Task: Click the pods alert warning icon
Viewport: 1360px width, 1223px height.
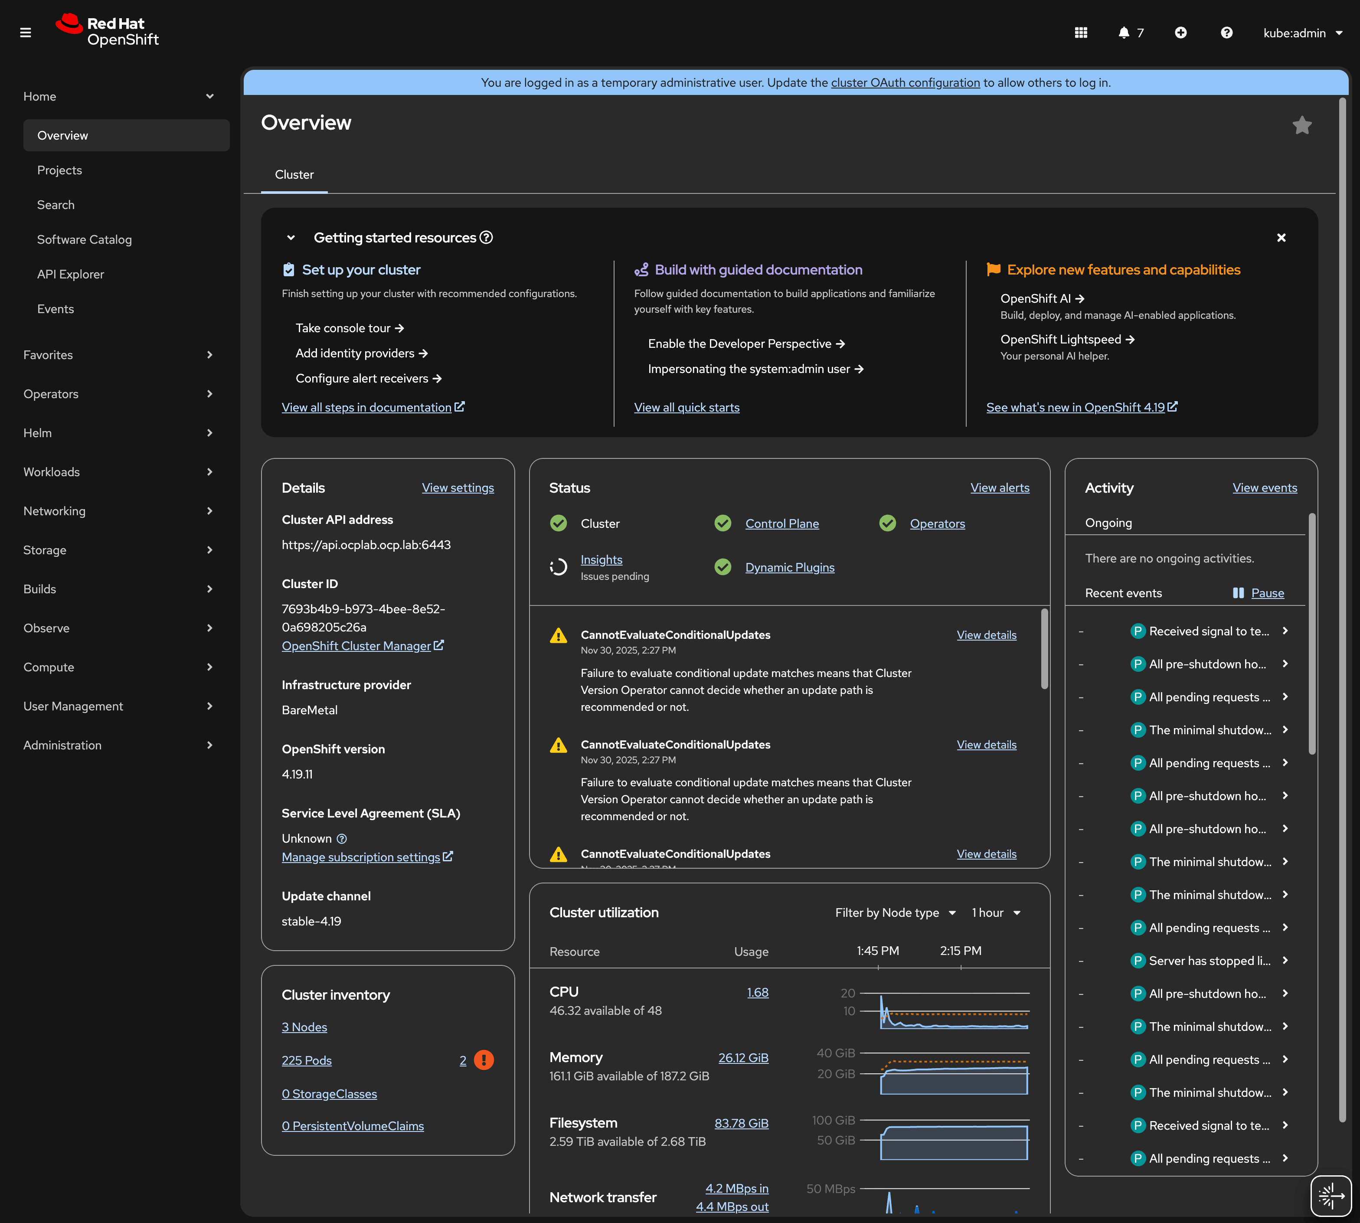Action: pyautogui.click(x=484, y=1059)
